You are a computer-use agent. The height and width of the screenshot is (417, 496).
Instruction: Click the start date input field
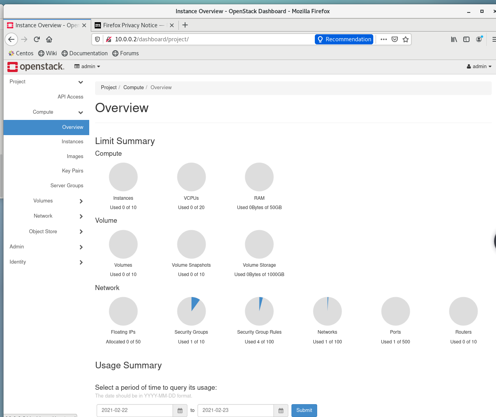135,410
